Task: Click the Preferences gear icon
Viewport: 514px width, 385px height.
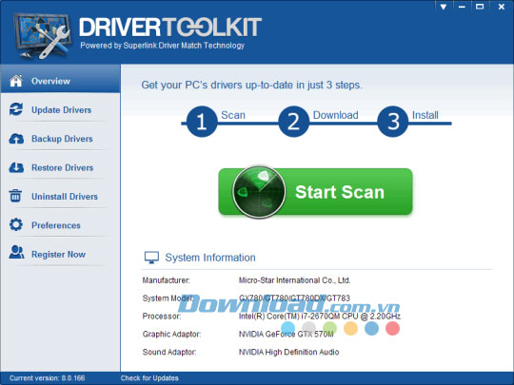Action: click(x=16, y=225)
